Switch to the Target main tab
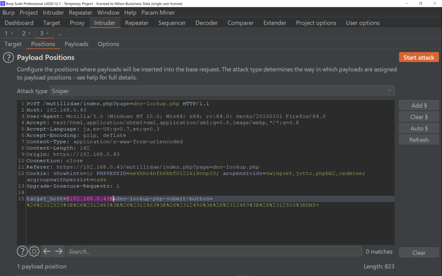The height and width of the screenshot is (276, 442). tap(52, 23)
